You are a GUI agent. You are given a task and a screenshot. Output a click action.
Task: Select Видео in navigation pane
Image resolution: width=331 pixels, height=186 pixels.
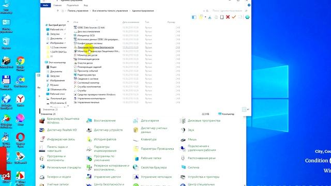(53, 67)
